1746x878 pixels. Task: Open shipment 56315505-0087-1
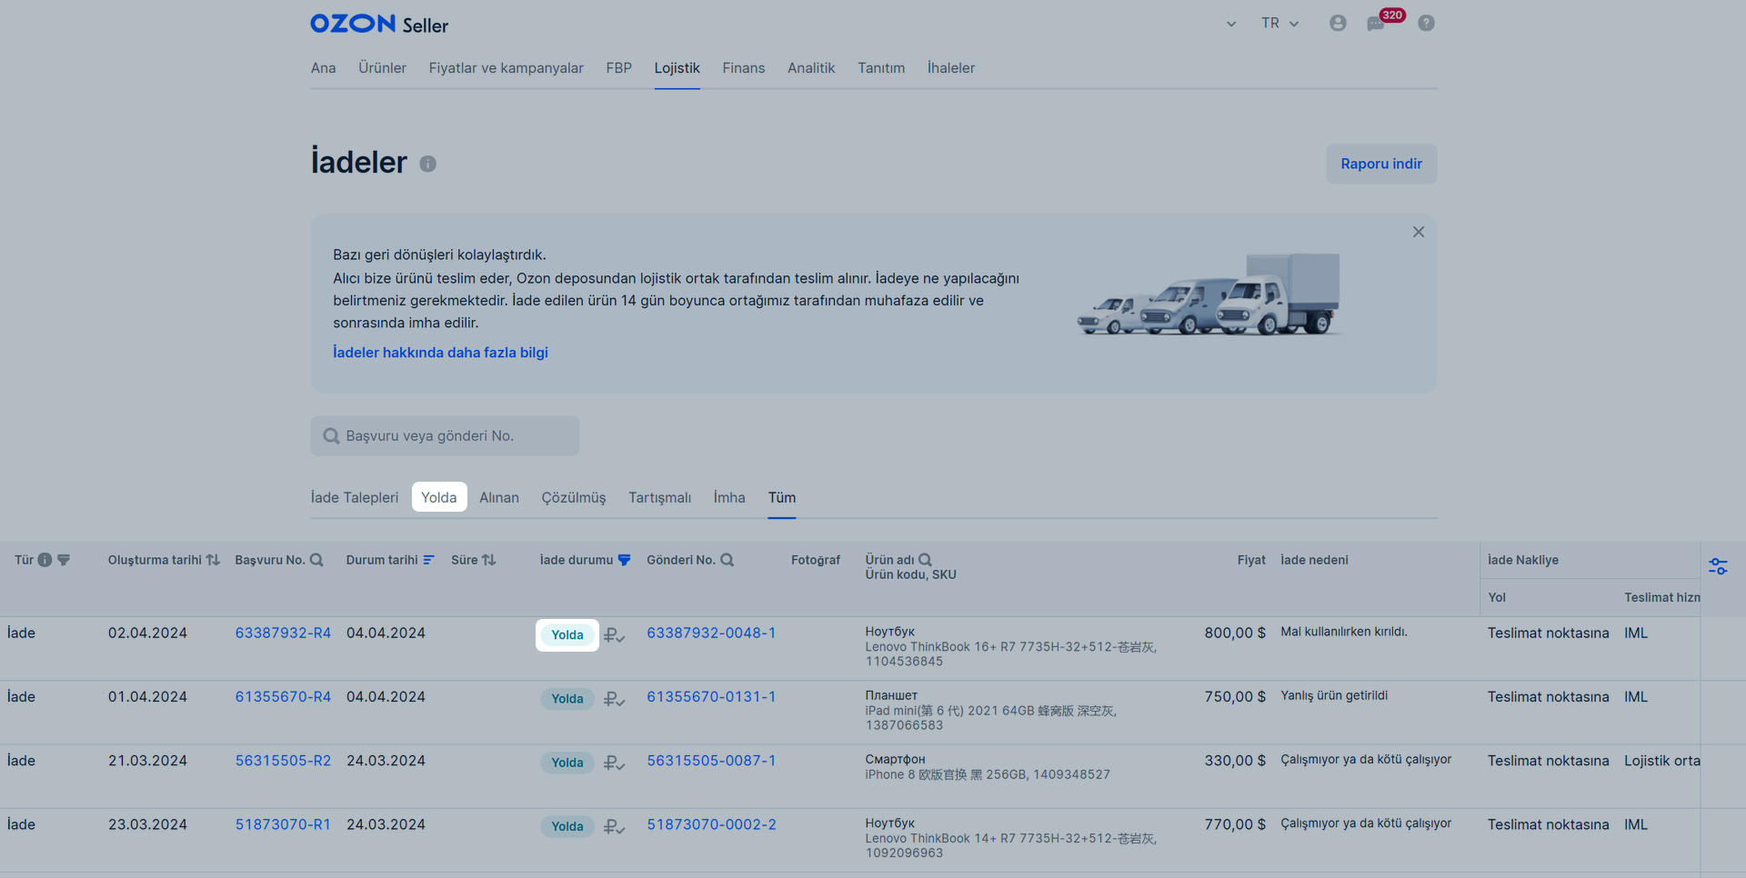pyautogui.click(x=711, y=761)
